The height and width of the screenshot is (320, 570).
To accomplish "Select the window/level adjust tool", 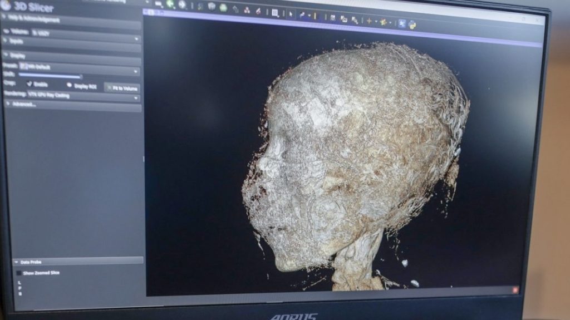I will pyautogui.click(x=302, y=15).
